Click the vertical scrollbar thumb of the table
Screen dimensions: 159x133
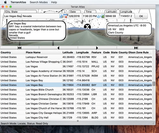point(154,84)
